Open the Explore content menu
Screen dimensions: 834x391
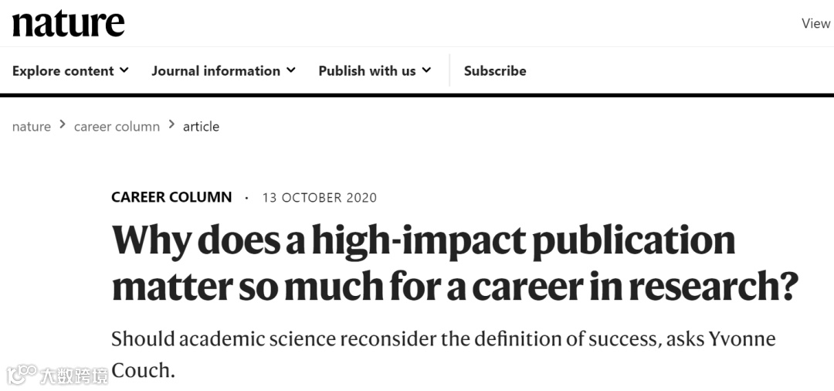click(x=63, y=71)
